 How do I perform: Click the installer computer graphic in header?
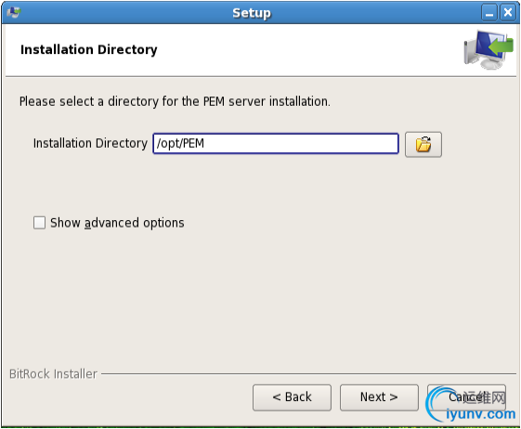(x=488, y=50)
